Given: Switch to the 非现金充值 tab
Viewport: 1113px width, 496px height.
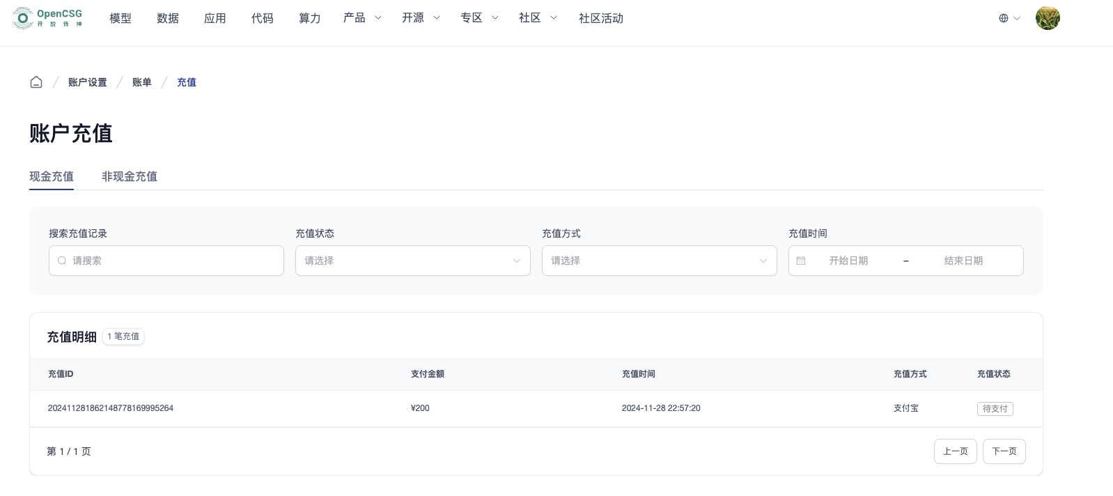Looking at the screenshot, I should (129, 176).
